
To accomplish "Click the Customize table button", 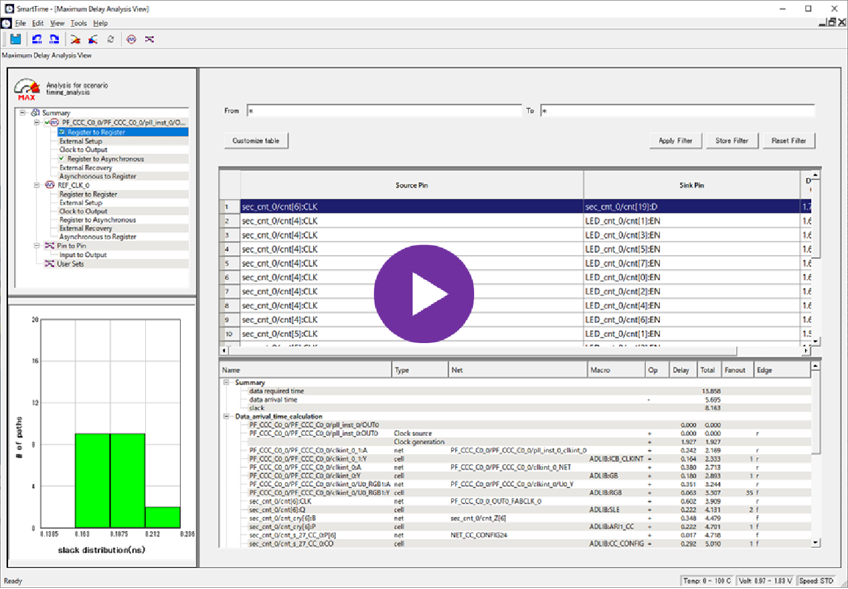I will click(x=256, y=141).
